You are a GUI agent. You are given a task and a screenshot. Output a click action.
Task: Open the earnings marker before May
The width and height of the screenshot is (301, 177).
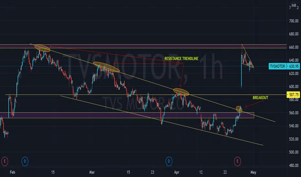click(x=237, y=161)
